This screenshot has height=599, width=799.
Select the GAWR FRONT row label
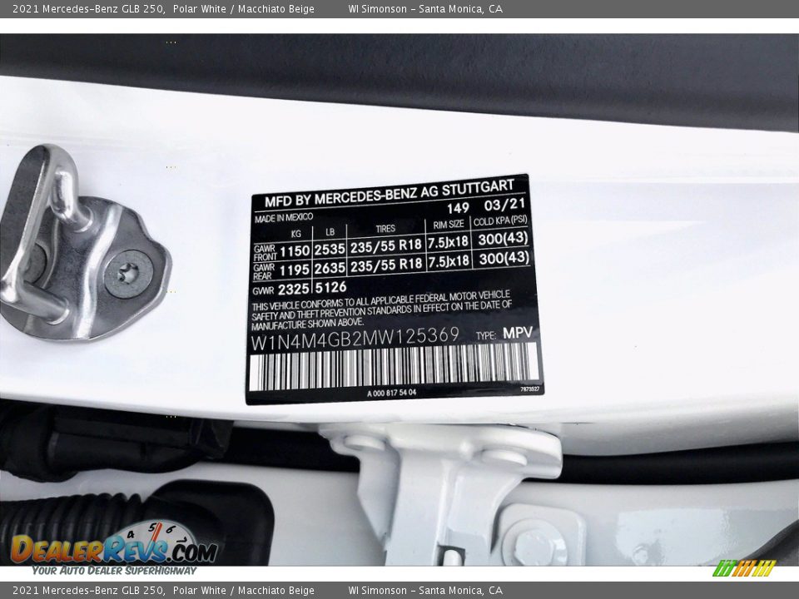pos(265,253)
